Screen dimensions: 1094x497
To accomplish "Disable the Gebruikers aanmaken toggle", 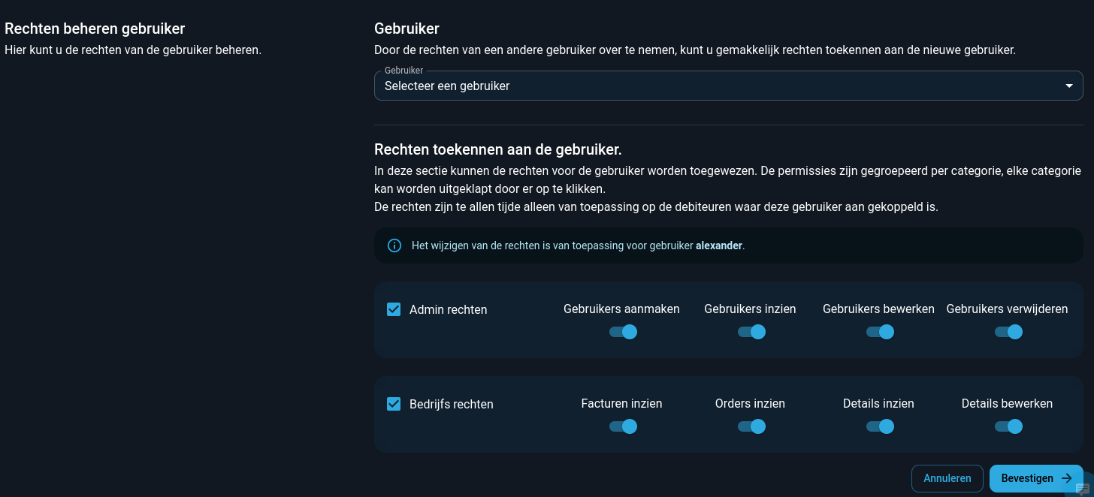I will [623, 332].
